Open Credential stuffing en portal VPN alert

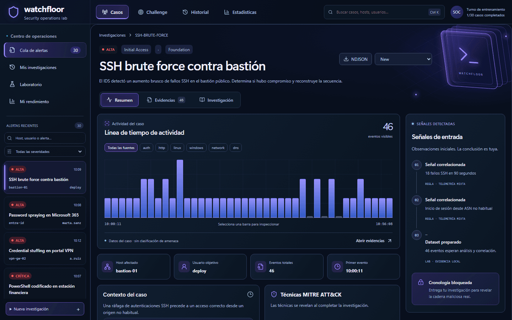[x=45, y=249]
